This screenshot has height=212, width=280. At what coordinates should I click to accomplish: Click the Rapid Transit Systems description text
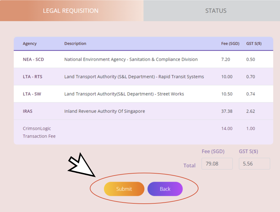coord(134,77)
